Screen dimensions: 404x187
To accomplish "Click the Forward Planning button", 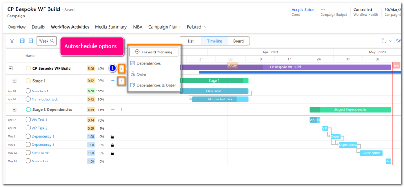I will point(154,52).
